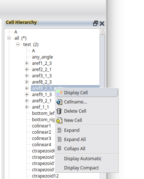Select top-level cell A
The width and height of the screenshot is (144, 179).
16,32
